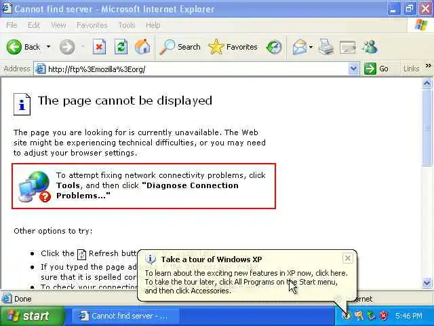434x326 pixels.
Task: Click the Mail envelope icon
Action: point(300,47)
